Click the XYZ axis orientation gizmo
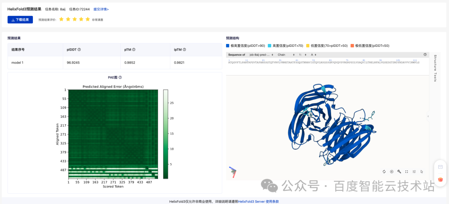This screenshot has width=449, height=204. tap(233, 172)
